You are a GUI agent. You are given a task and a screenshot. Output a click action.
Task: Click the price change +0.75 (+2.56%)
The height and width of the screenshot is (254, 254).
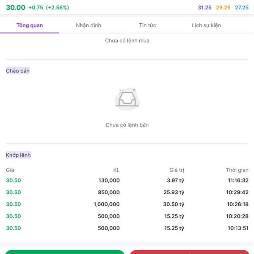click(x=49, y=8)
